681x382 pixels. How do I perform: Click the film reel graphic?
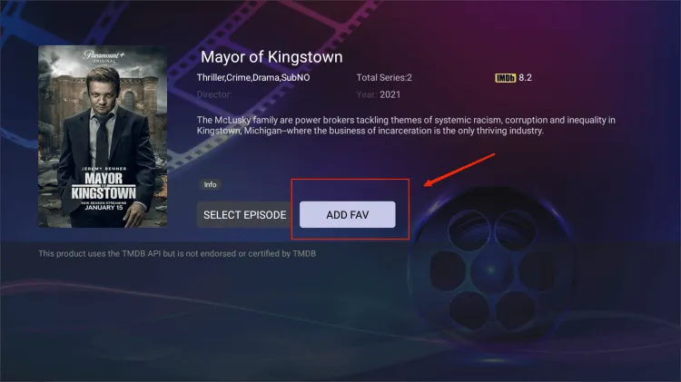pos(490,269)
